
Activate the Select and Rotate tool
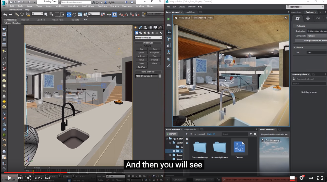[x=74, y=15]
